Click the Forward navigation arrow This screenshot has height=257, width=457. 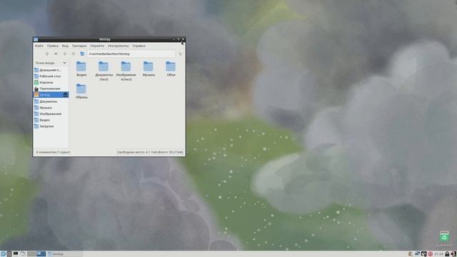(65, 54)
